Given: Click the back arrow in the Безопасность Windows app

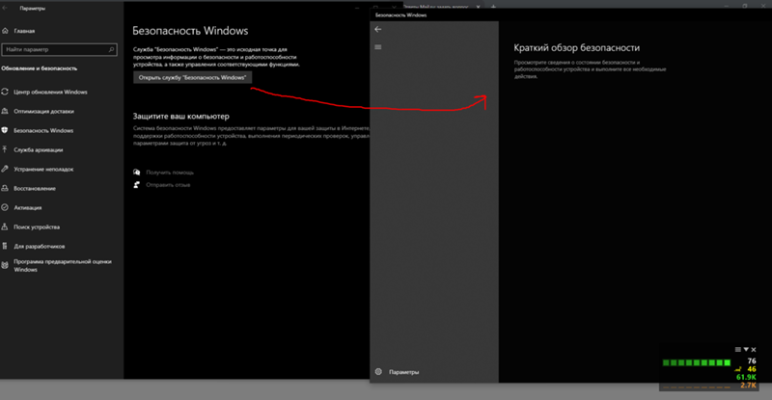Looking at the screenshot, I should [378, 29].
